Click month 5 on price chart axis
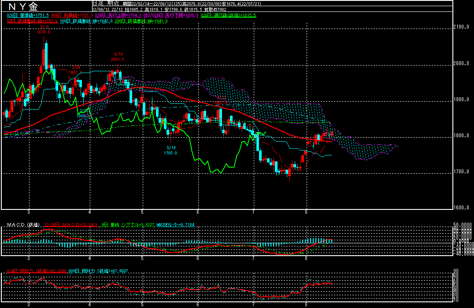 [142, 212]
